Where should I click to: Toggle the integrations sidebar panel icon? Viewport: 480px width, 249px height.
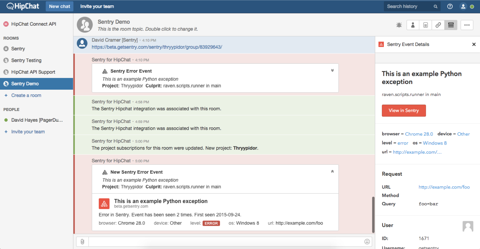coord(451,25)
